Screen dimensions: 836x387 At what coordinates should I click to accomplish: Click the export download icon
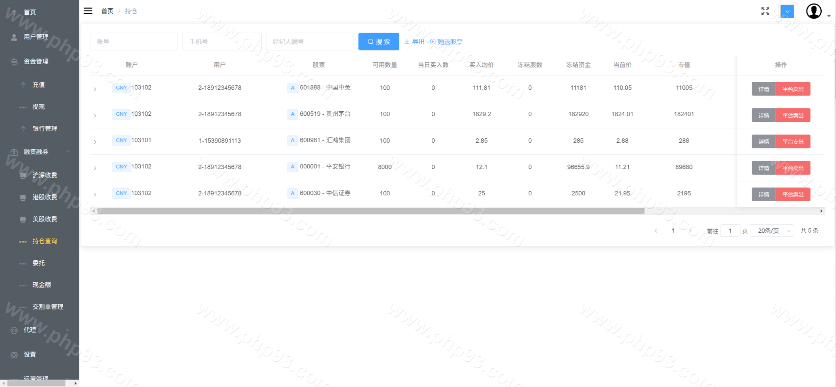[x=407, y=42]
